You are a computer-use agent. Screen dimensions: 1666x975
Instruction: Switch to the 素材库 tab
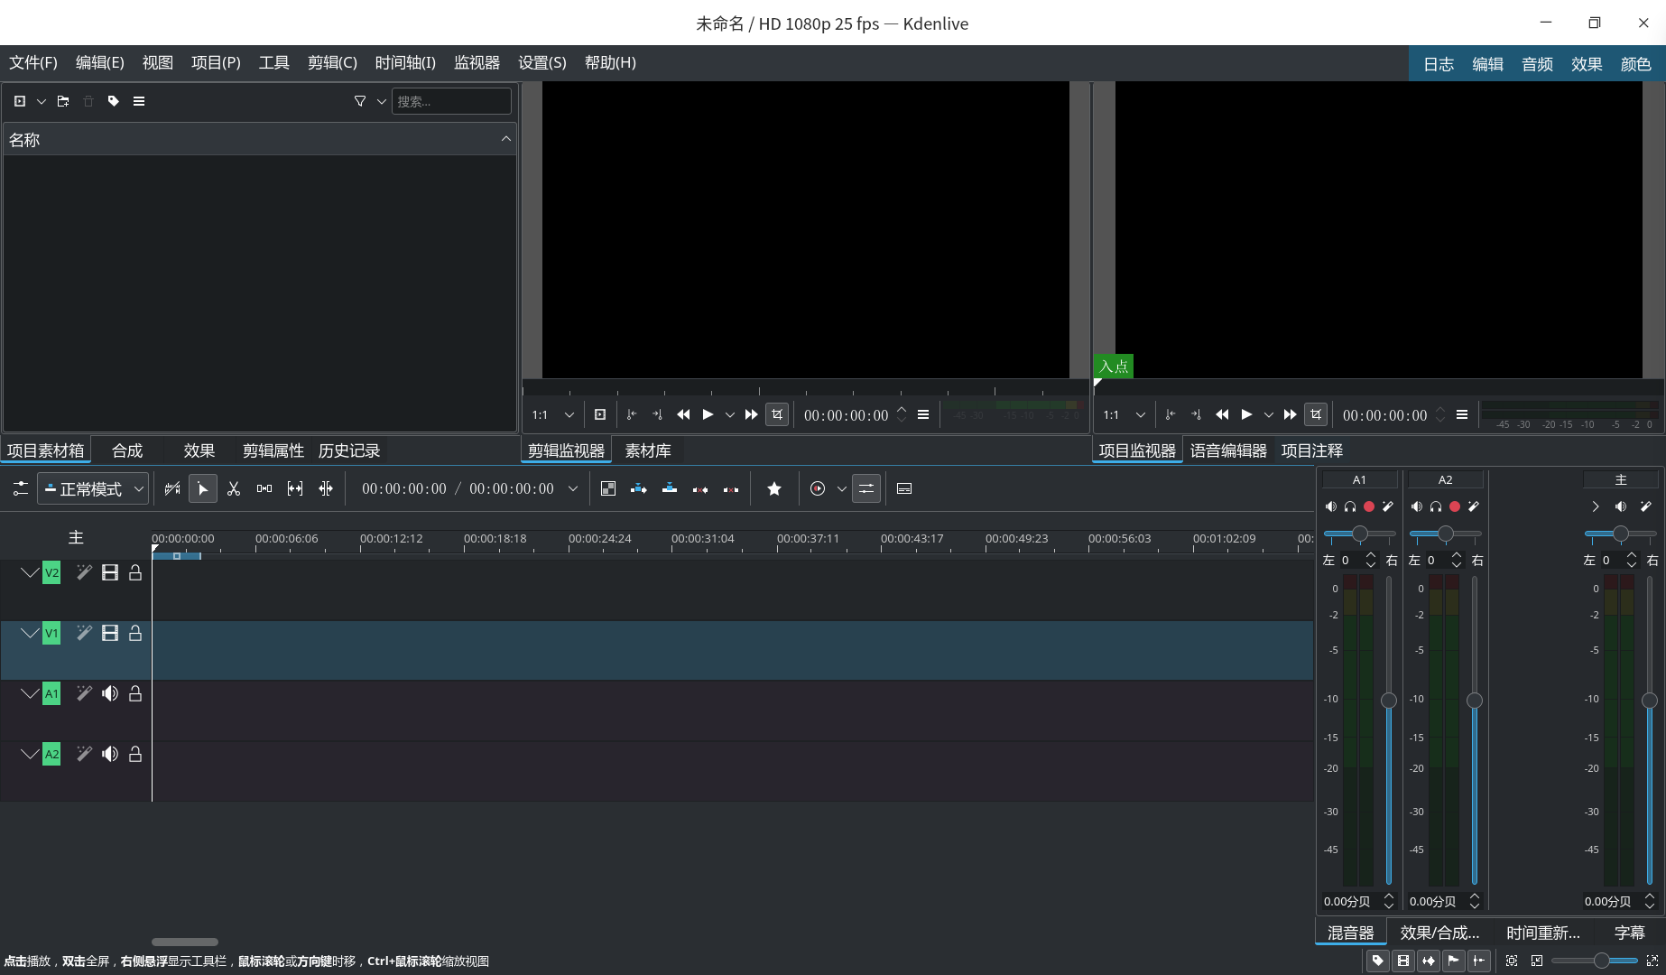647,450
